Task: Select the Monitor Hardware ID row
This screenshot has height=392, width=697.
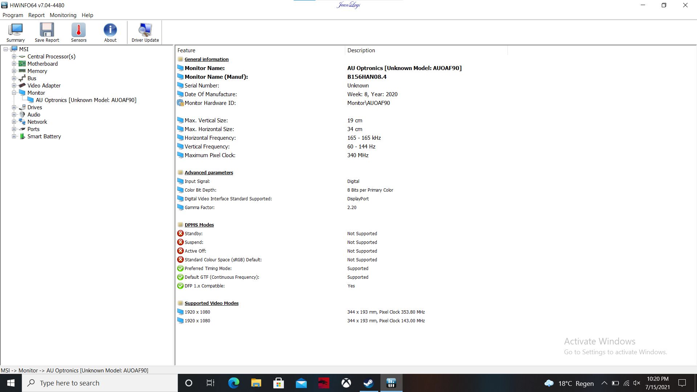Action: click(x=210, y=103)
